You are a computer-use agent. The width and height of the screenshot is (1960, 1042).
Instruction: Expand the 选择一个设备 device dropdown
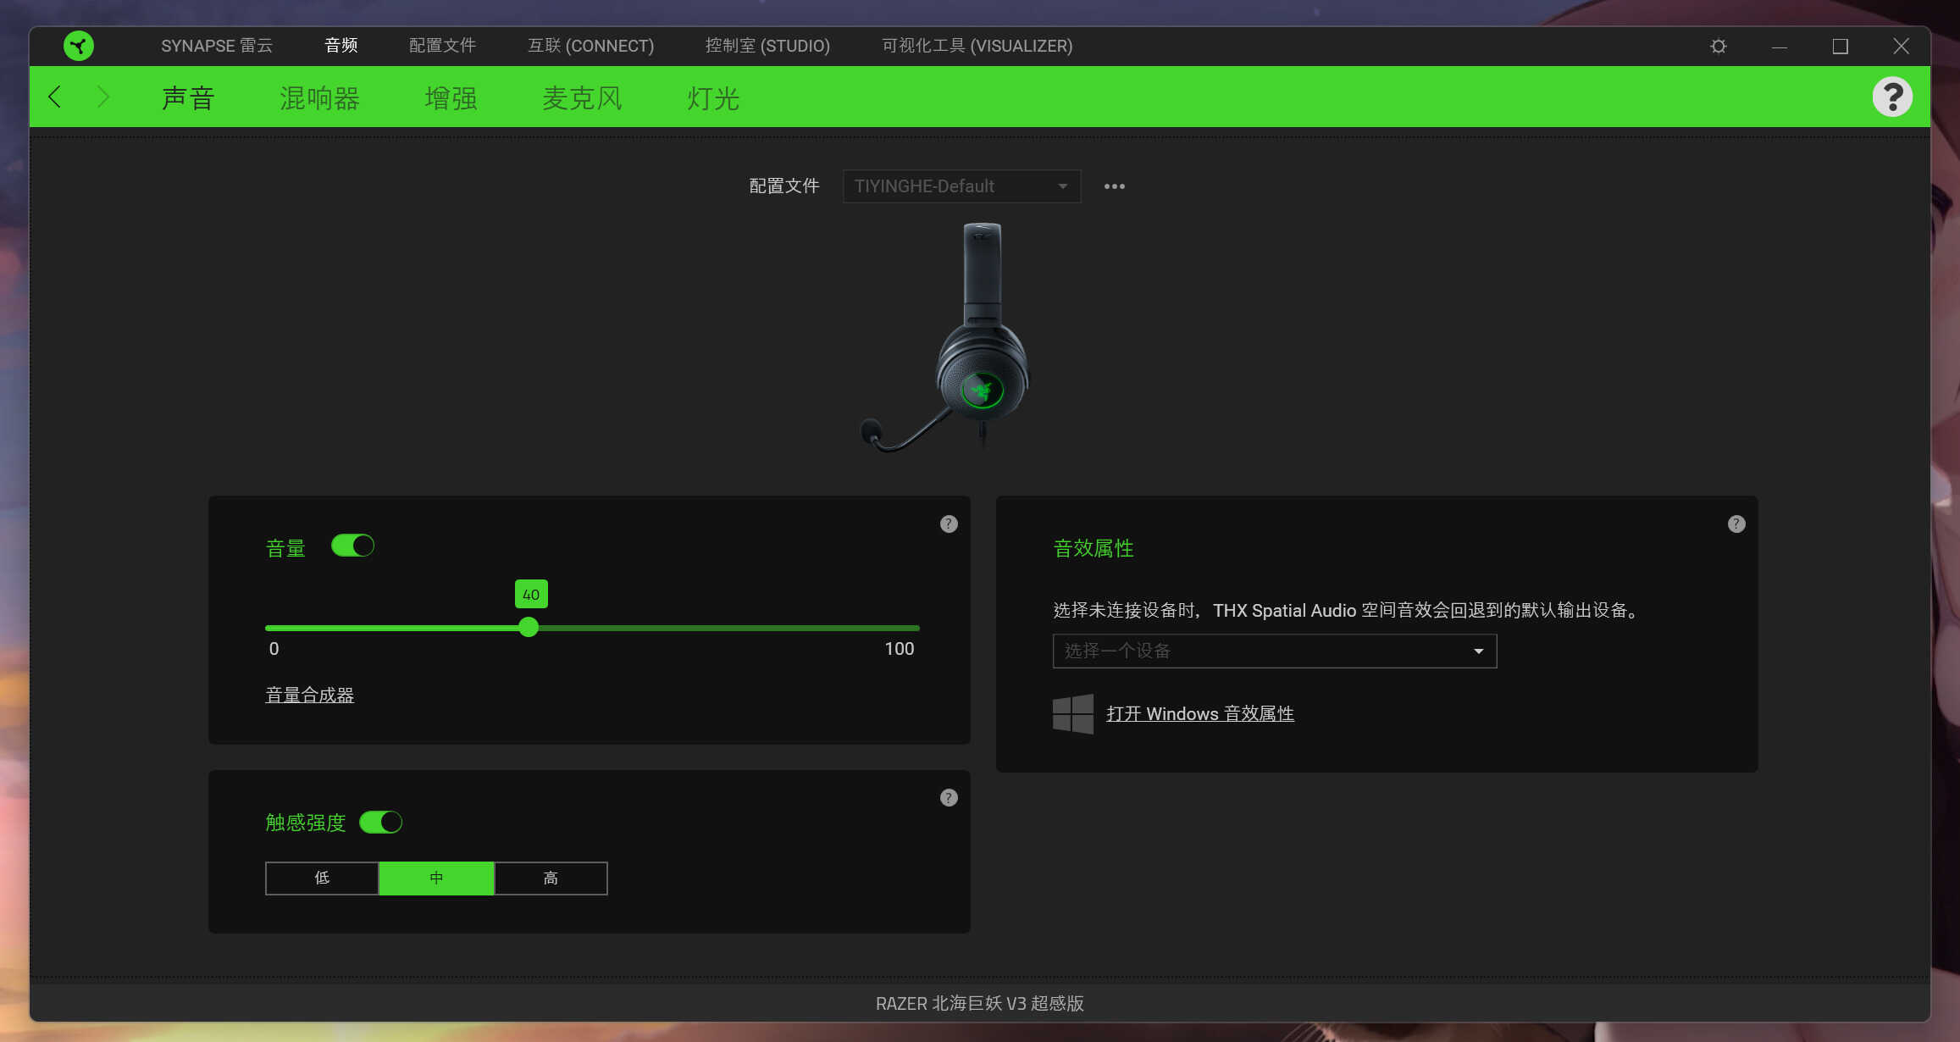click(x=1275, y=651)
